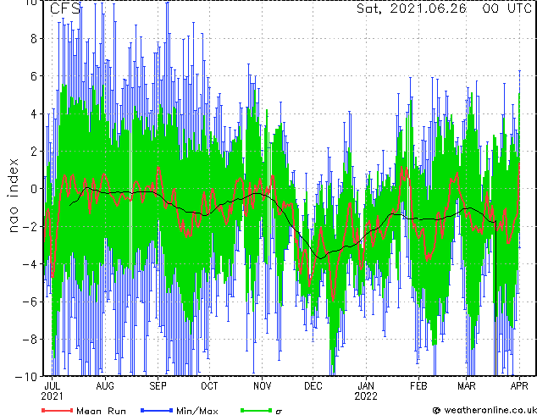Click the y-axis value 0
Viewport: 537px width, 415px height.
34,189
